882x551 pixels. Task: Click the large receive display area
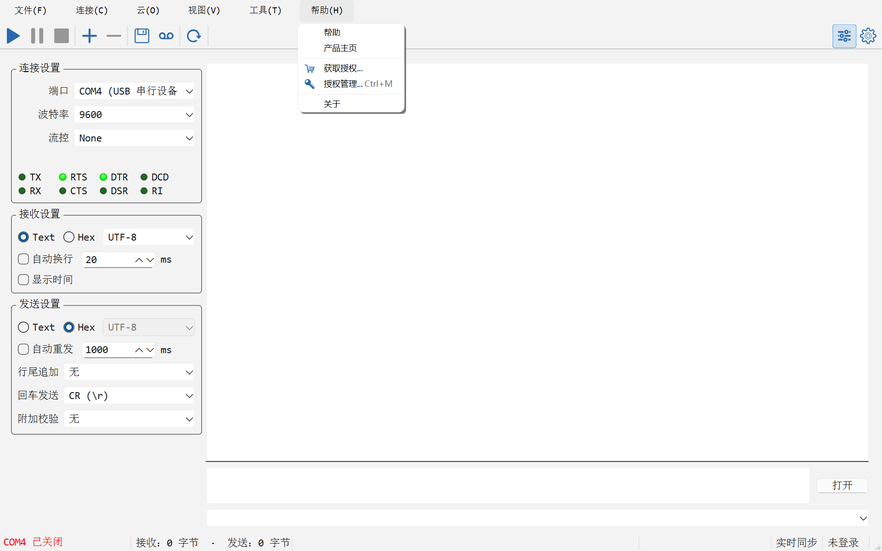pos(537,262)
